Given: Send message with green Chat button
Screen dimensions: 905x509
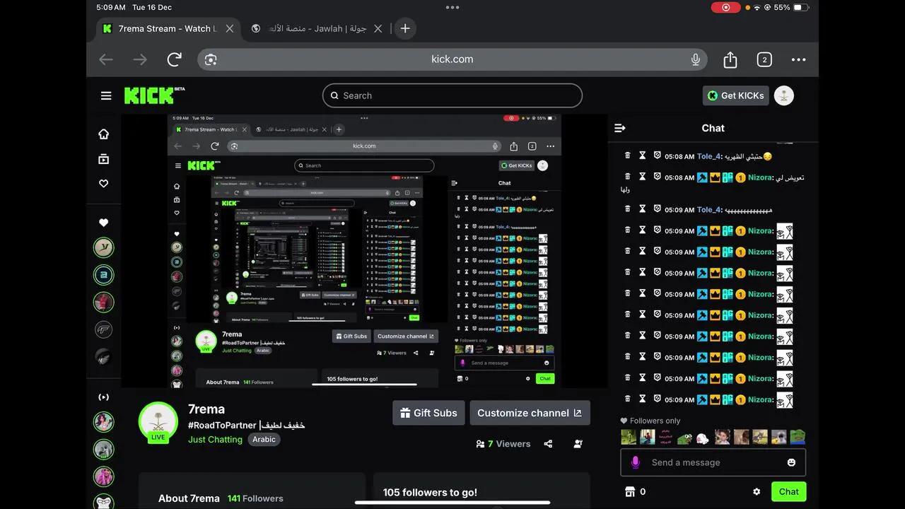Looking at the screenshot, I should (x=788, y=491).
